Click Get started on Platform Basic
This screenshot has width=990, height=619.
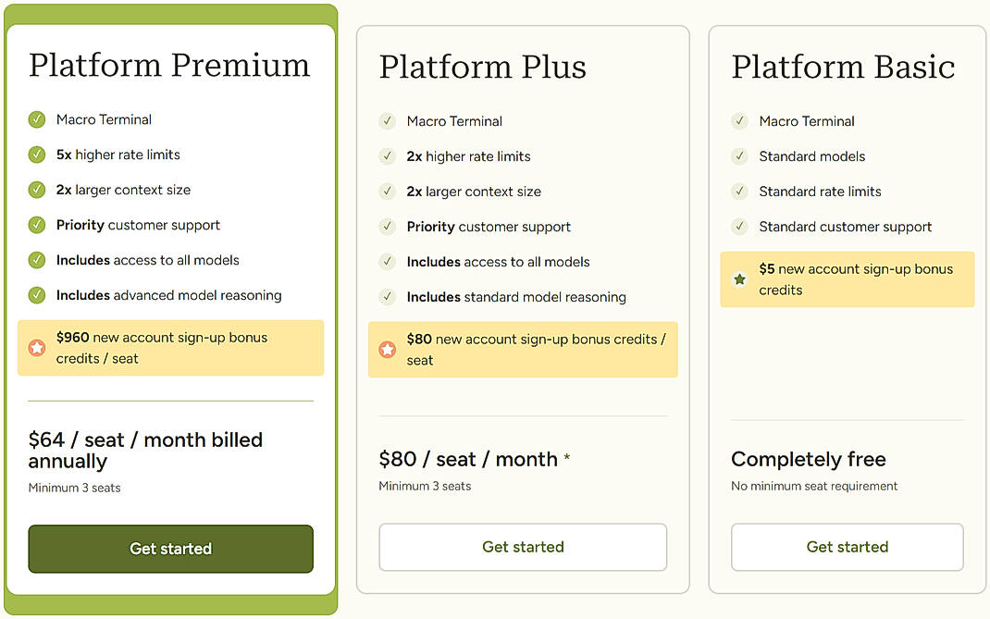847,547
